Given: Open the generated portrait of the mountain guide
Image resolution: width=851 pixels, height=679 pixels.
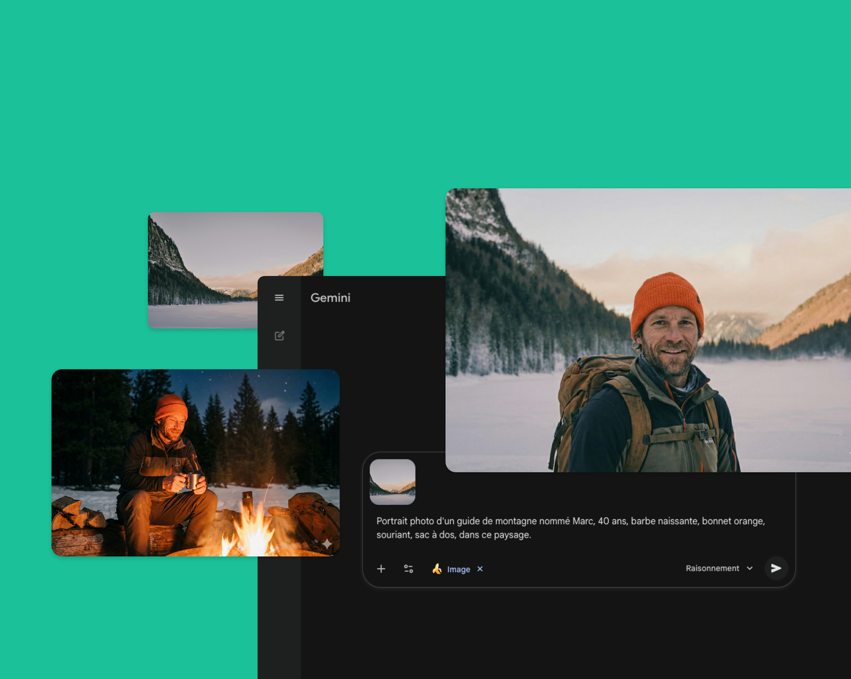Looking at the screenshot, I should tap(648, 330).
